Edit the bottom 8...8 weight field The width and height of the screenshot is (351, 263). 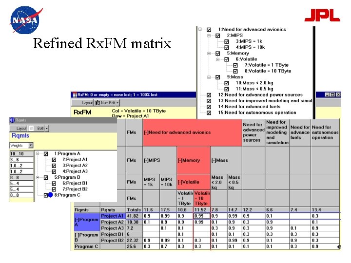pos(21,195)
